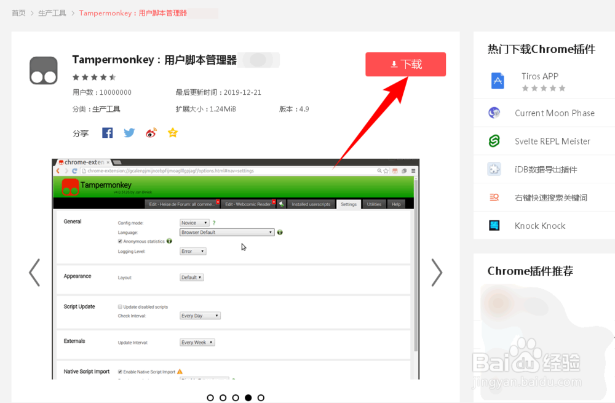
Task: Click the green help question mark icon
Action: pyautogui.click(x=214, y=223)
